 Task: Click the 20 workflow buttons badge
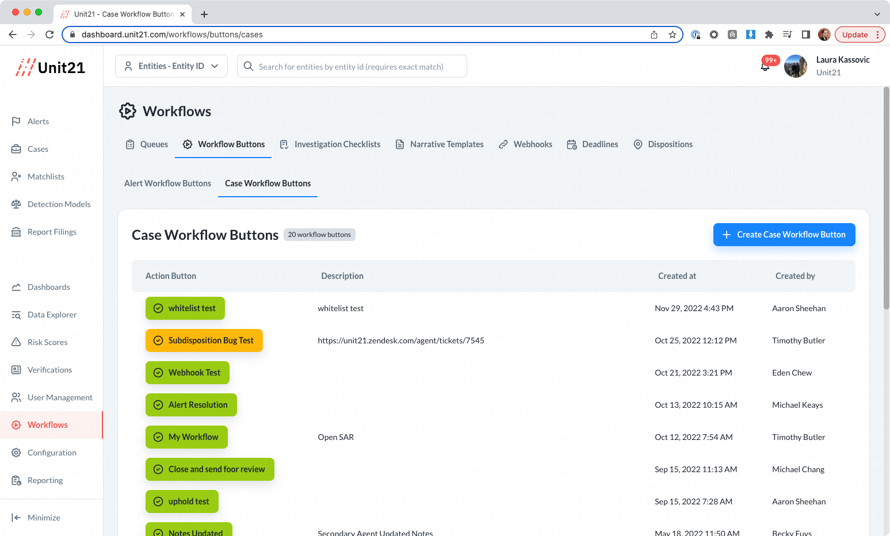point(319,235)
